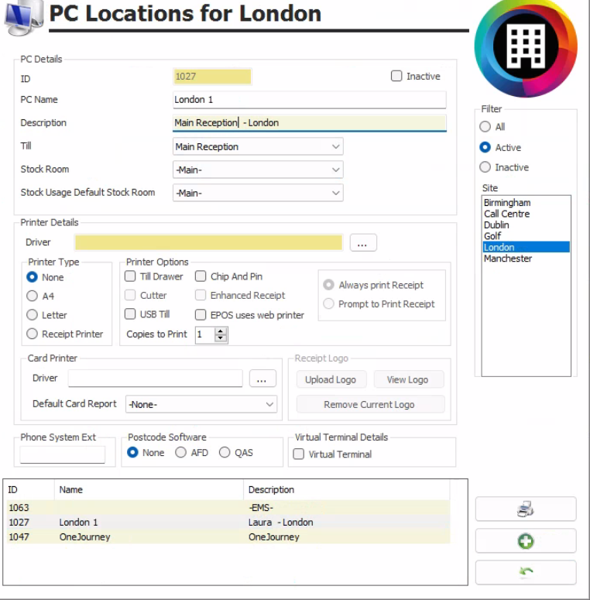Select the Active filter radio button

click(x=485, y=147)
